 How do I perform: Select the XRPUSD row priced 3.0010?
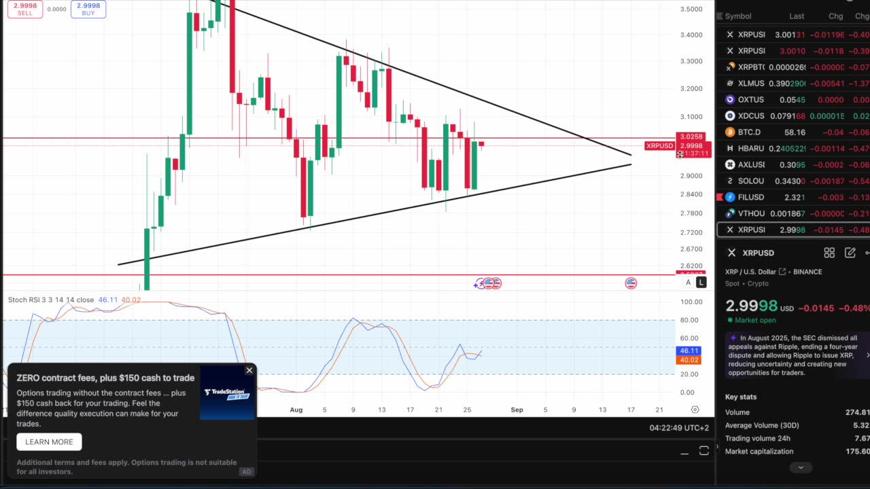(x=794, y=51)
